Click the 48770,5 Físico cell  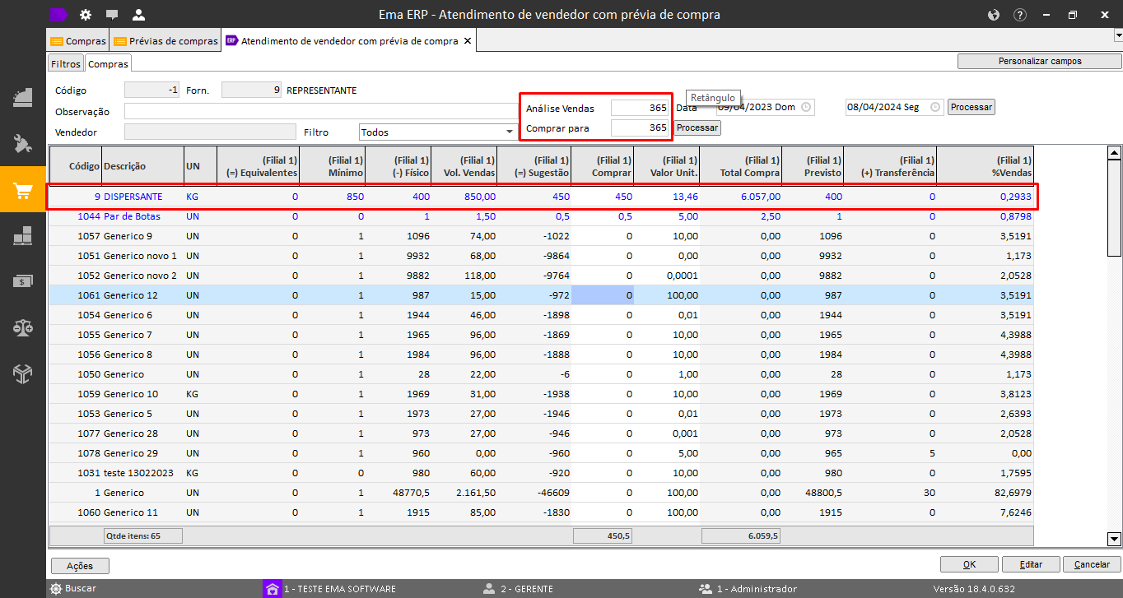tap(398, 493)
